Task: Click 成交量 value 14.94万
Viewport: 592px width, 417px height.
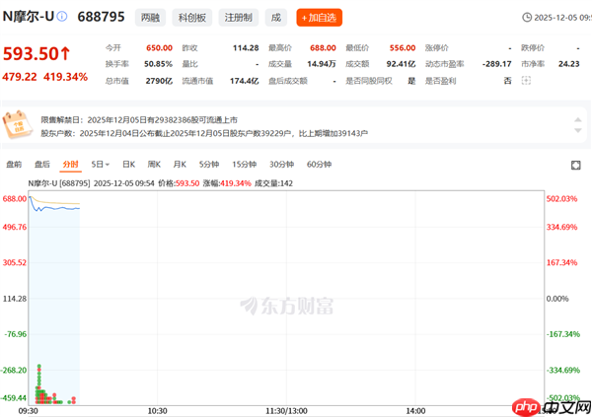Action: 322,64
